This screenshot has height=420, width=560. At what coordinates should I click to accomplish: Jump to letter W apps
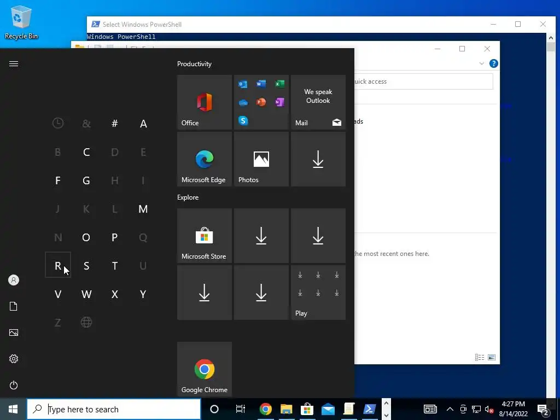(x=86, y=294)
